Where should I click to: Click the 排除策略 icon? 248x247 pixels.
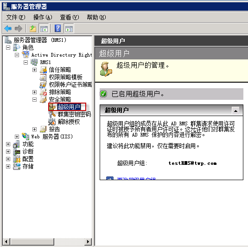click(43, 92)
